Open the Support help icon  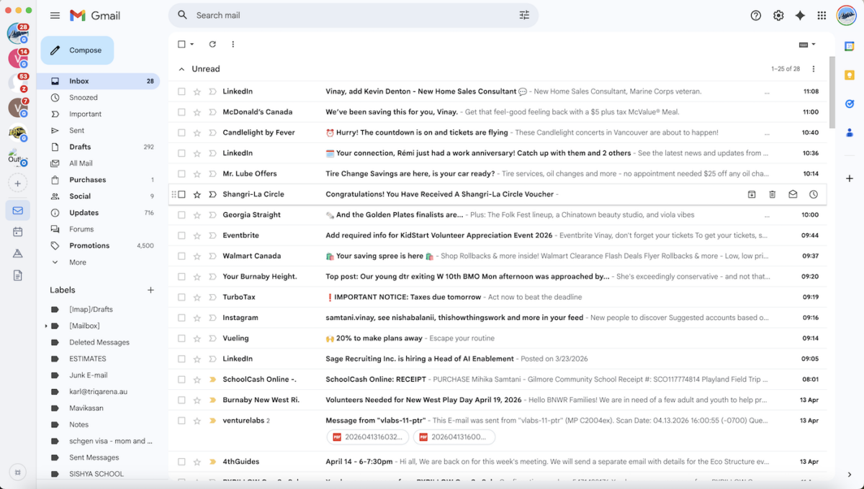(x=756, y=15)
